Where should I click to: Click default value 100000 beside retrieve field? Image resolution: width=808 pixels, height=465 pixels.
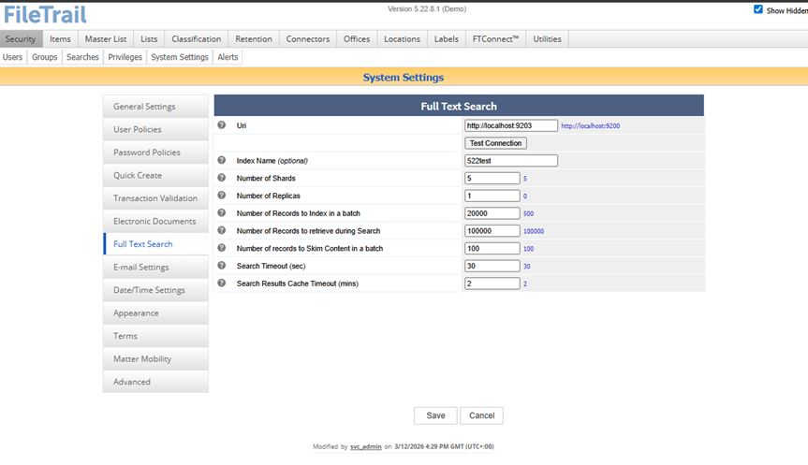tap(534, 231)
